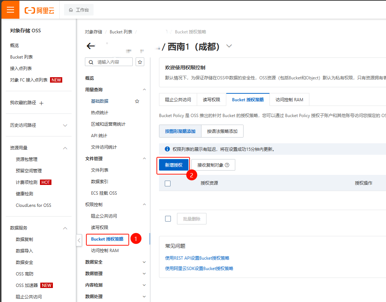Select 按图形策略添加 mode
This screenshot has width=386, height=302.
click(x=180, y=131)
